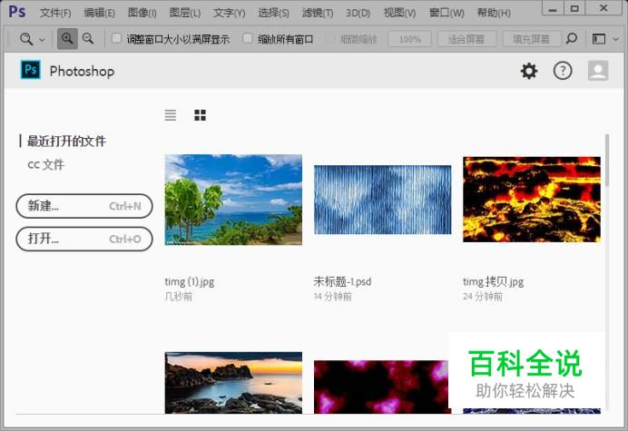Open the 选择(S) menu
628x431 pixels.
coord(273,13)
